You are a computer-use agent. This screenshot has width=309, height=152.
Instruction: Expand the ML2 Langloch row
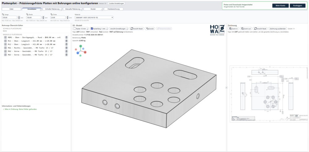click(5, 44)
